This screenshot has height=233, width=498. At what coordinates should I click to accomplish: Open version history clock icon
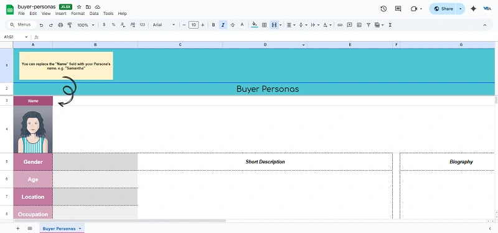383,9
